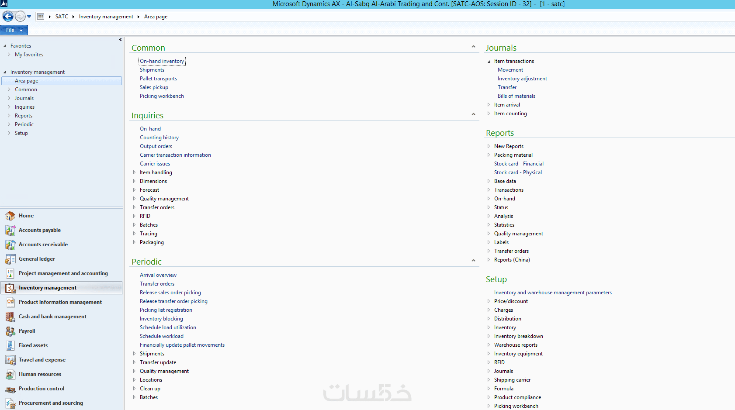Viewport: 735px width, 410px height.
Task: Open Schedule workload link
Action: click(x=162, y=336)
